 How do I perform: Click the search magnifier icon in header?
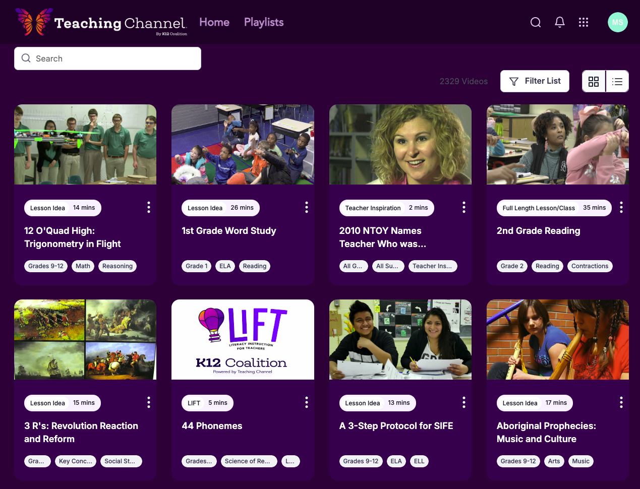click(x=536, y=22)
